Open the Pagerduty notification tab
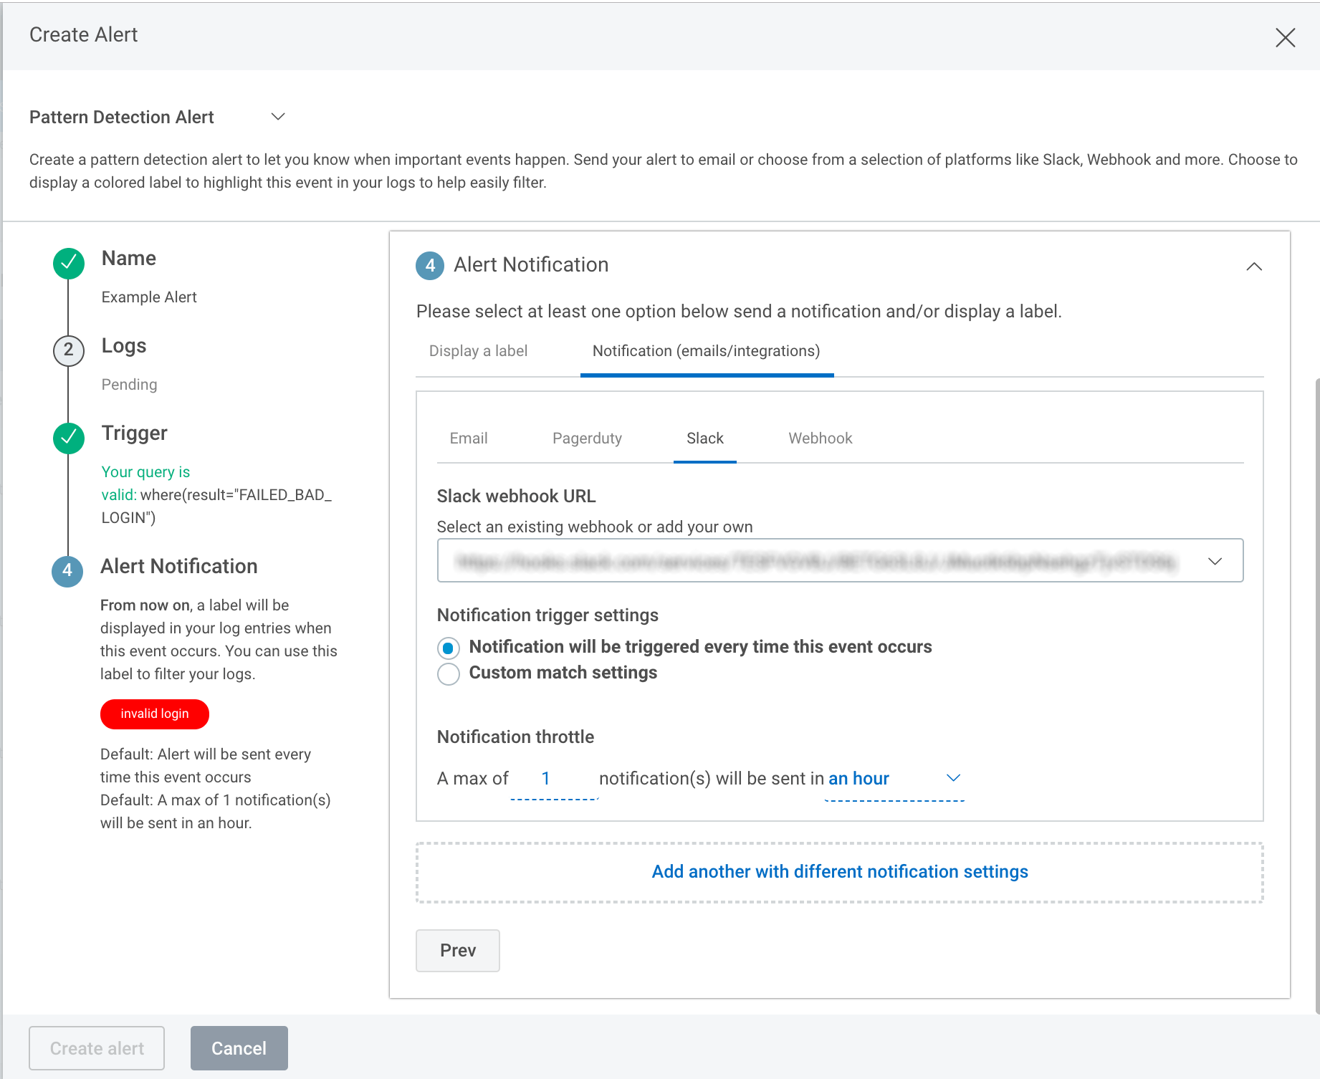The width and height of the screenshot is (1320, 1079). pos(587,438)
